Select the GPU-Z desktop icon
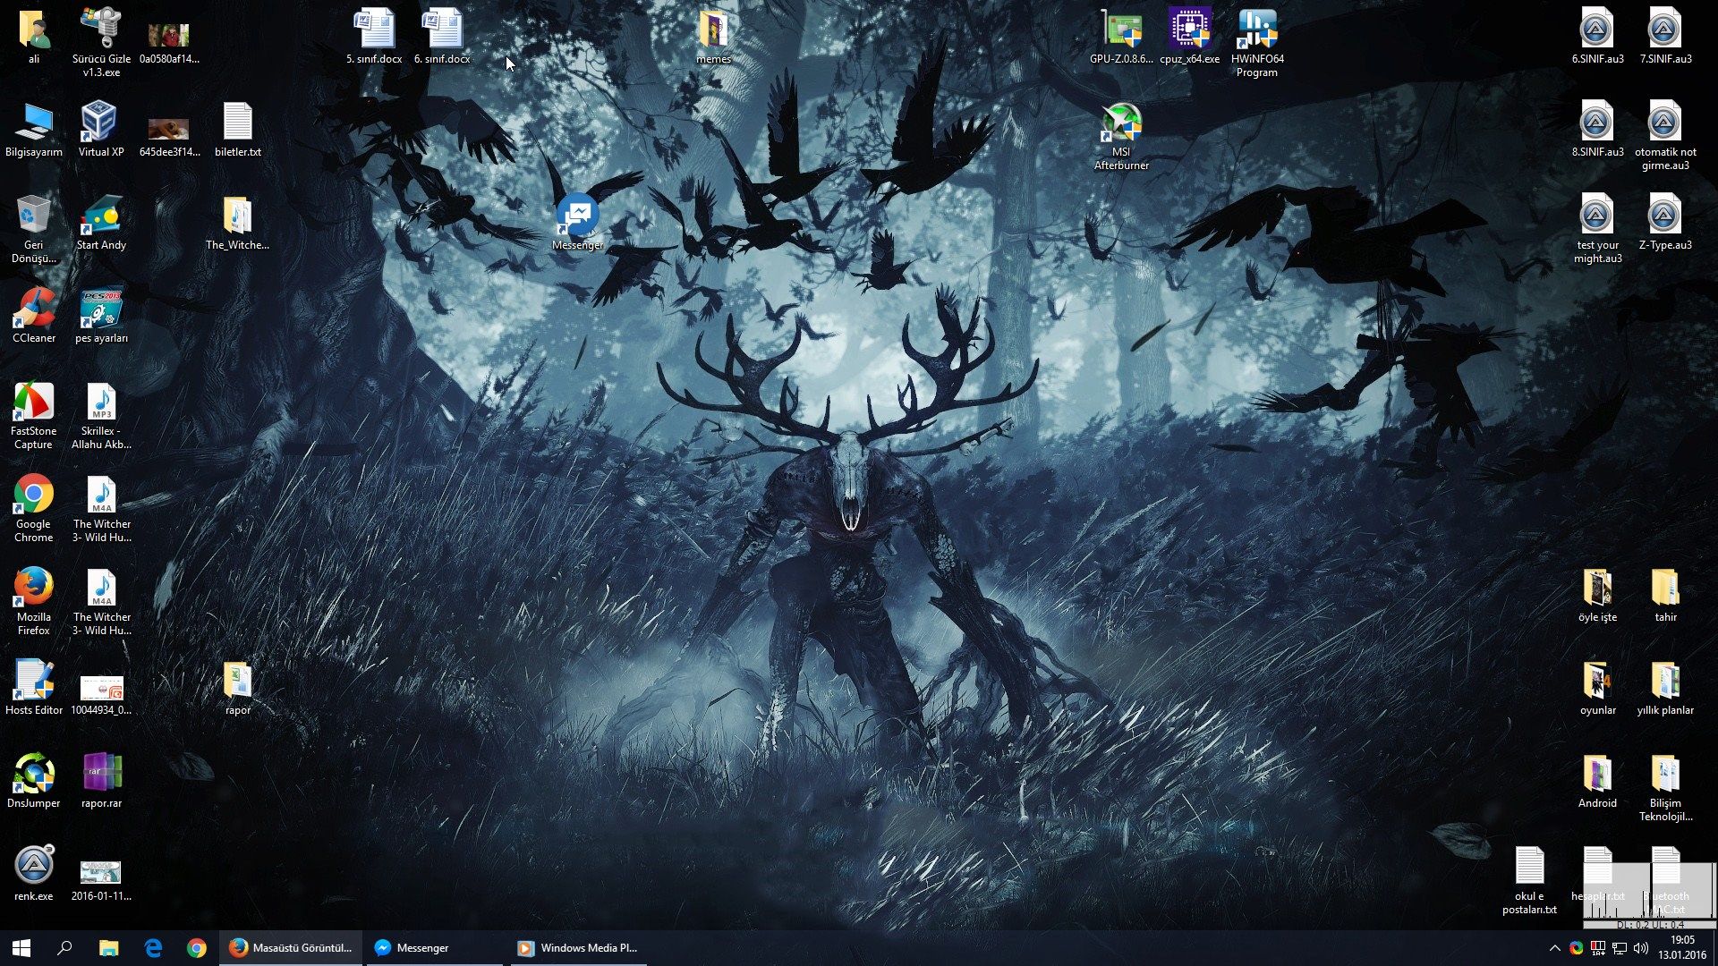 (x=1121, y=31)
